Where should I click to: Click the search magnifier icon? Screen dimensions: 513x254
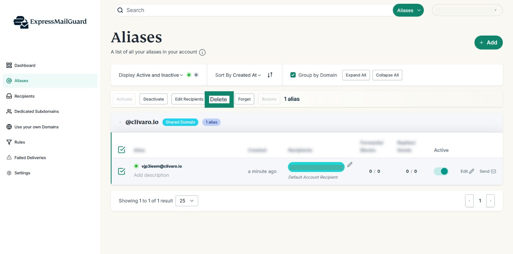pos(120,10)
